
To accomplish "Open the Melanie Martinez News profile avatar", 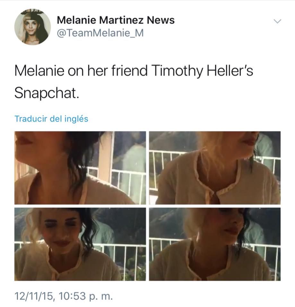I will coord(32,27).
